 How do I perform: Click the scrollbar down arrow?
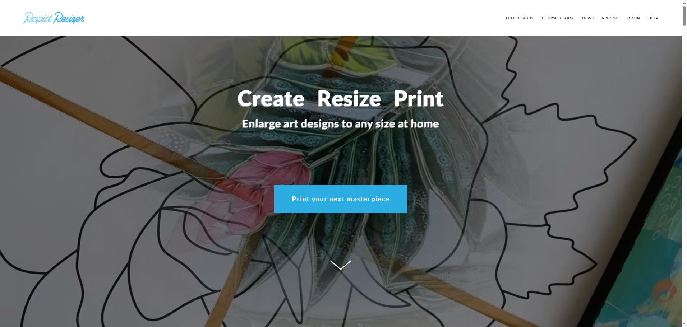pos(684,324)
